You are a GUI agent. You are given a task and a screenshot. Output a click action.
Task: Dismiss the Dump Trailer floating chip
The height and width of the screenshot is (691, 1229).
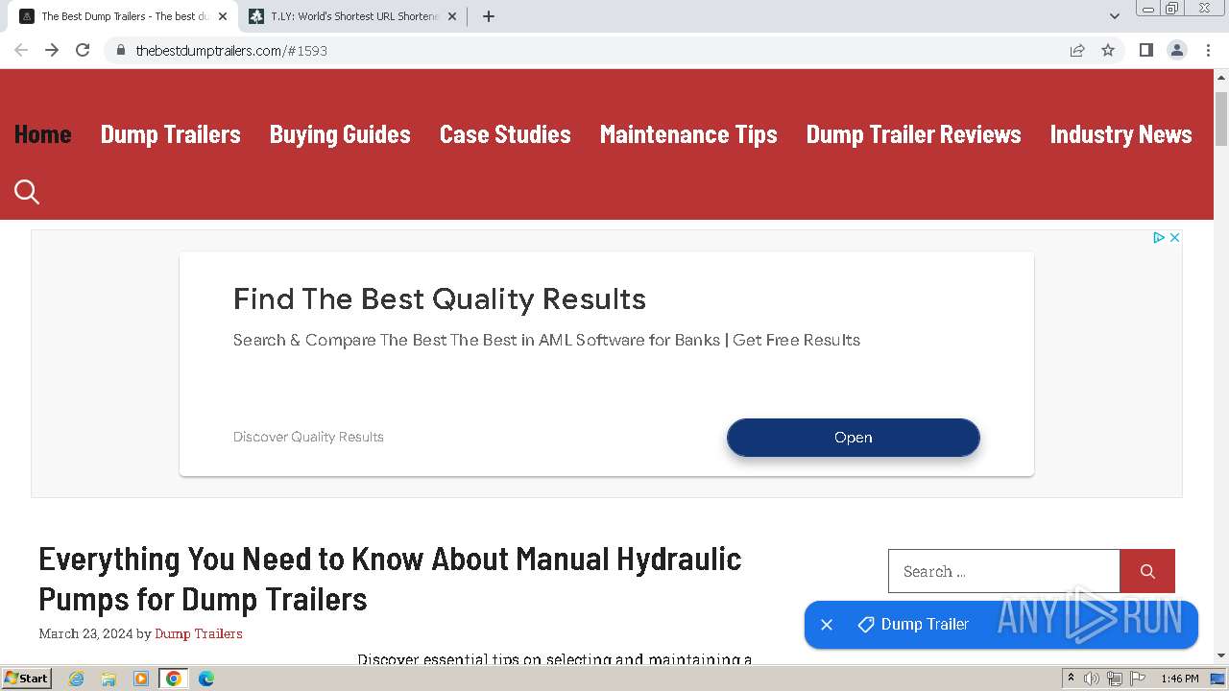click(827, 625)
